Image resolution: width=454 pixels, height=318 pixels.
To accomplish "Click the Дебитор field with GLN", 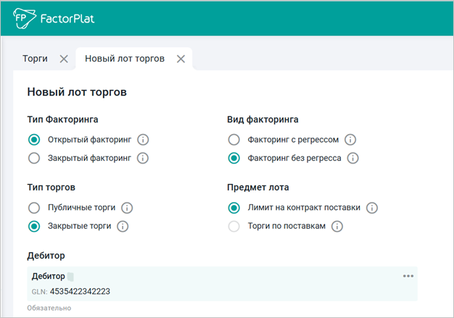I will click(218, 284).
